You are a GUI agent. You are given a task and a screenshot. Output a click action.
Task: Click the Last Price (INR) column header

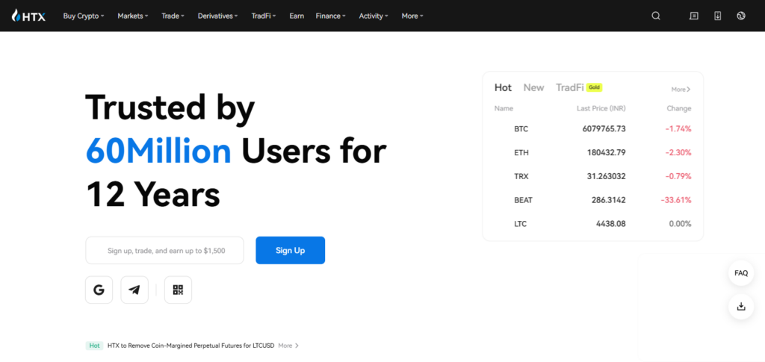[x=601, y=109]
